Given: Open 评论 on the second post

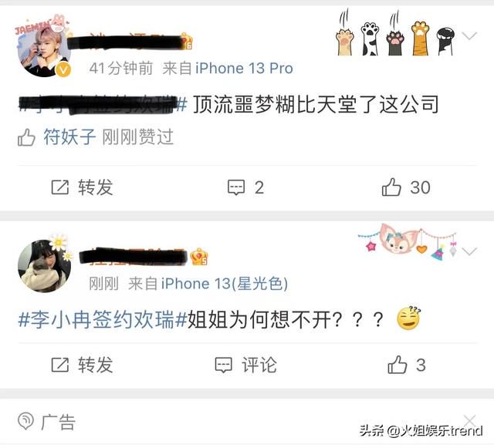Looking at the screenshot, I should [x=245, y=365].
